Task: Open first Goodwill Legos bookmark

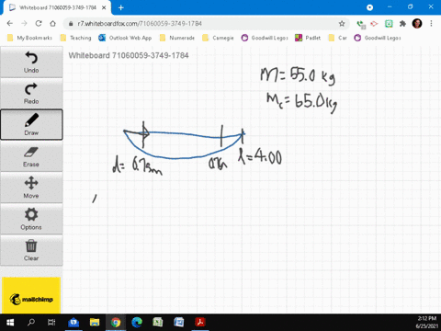Action: tap(265, 38)
